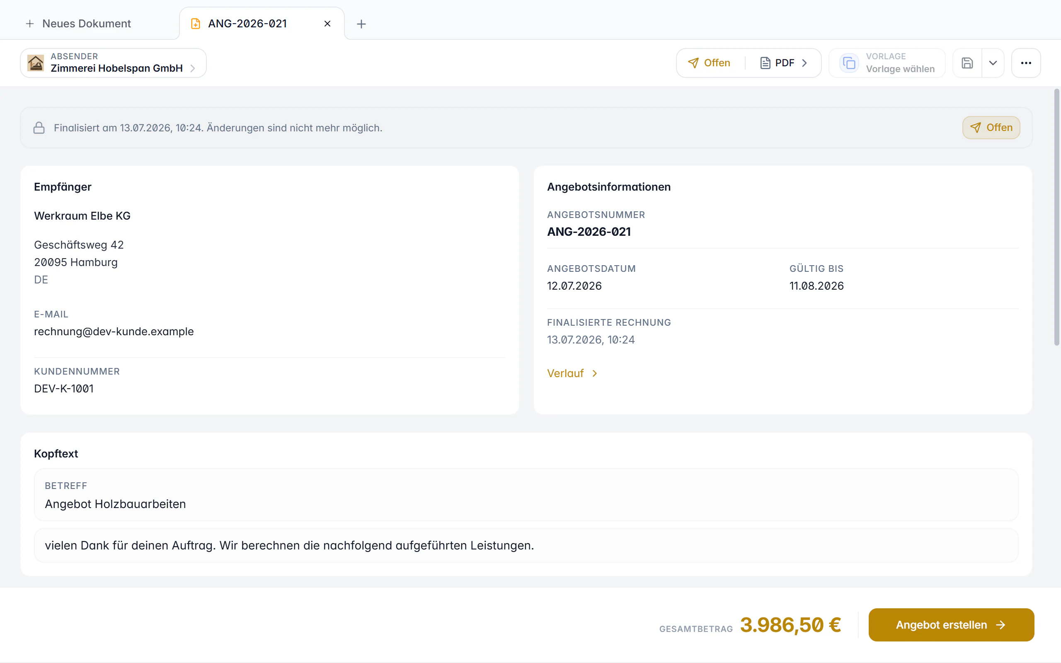Click the lock icon in finalized banner
1061x663 pixels.
click(x=39, y=128)
